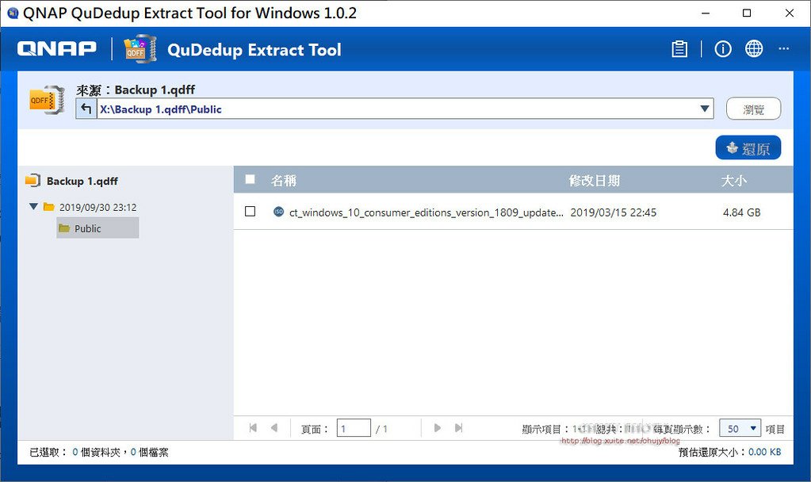Click the 2019/03/15 22:45 date cell
The height and width of the screenshot is (482, 811).
point(613,212)
